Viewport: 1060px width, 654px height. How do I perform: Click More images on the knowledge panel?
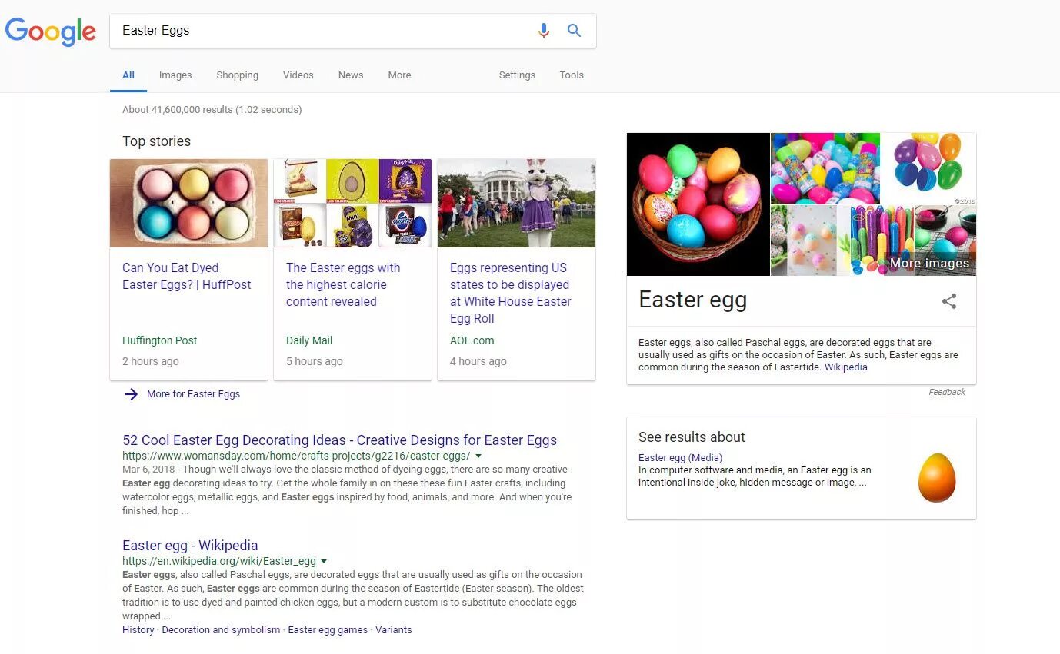pyautogui.click(x=929, y=264)
